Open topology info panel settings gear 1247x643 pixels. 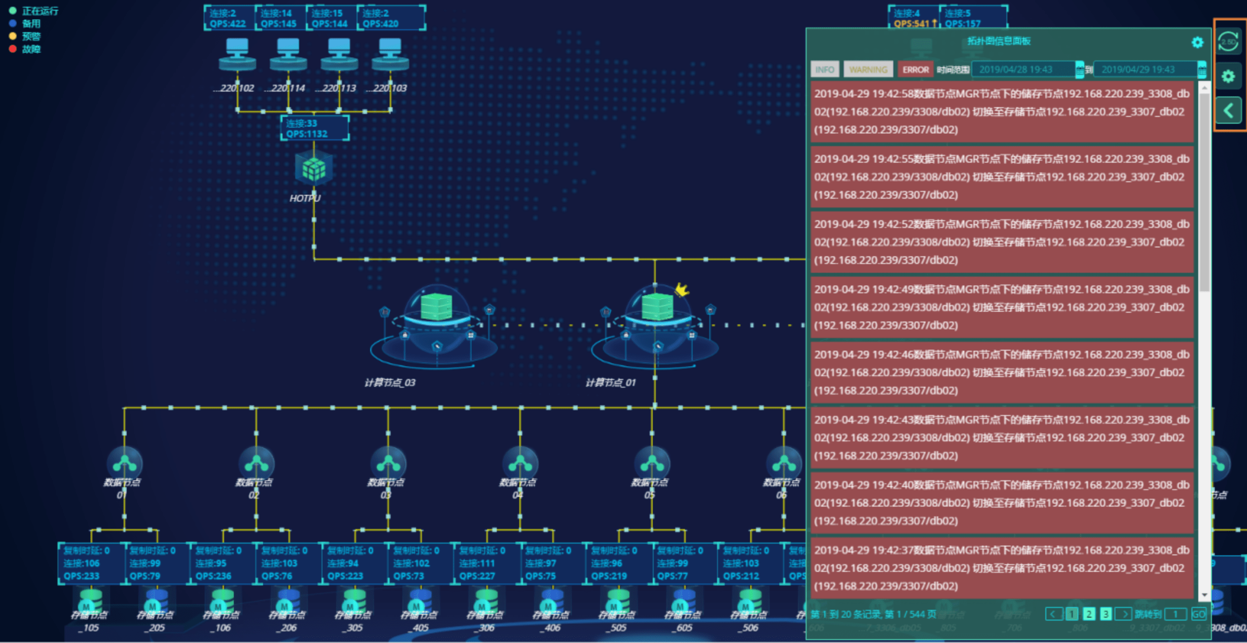(1197, 42)
